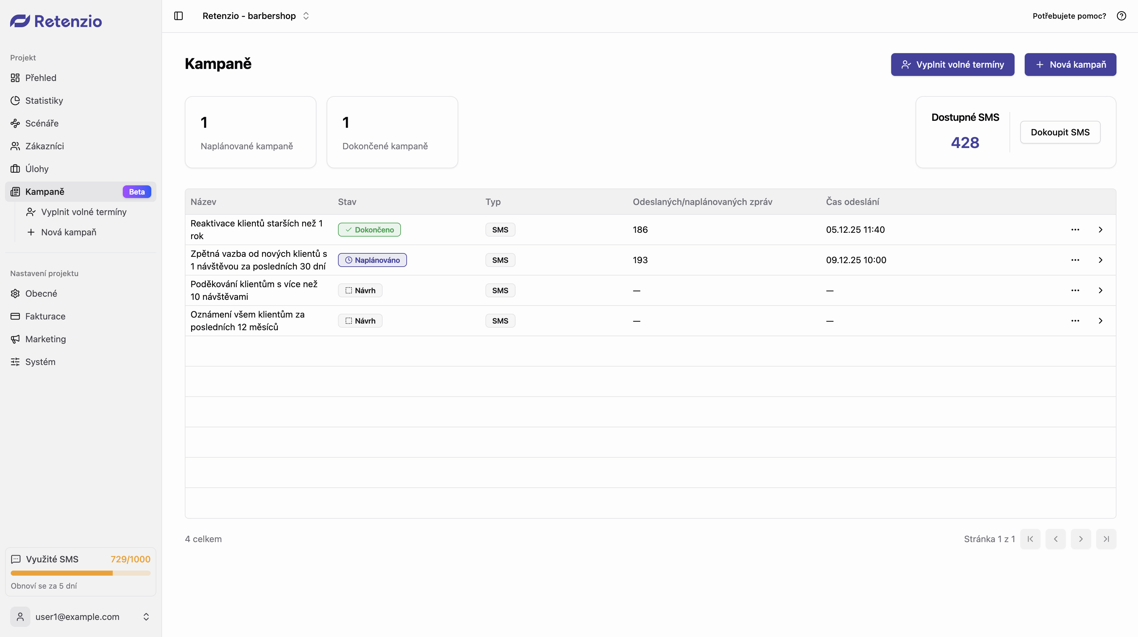The image size is (1138, 637).
Task: Click the Využité SMS usage progress bar
Action: click(80, 573)
